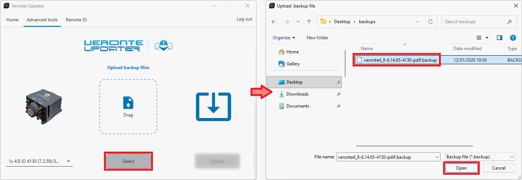Open the Help question mark icon

click(513, 38)
